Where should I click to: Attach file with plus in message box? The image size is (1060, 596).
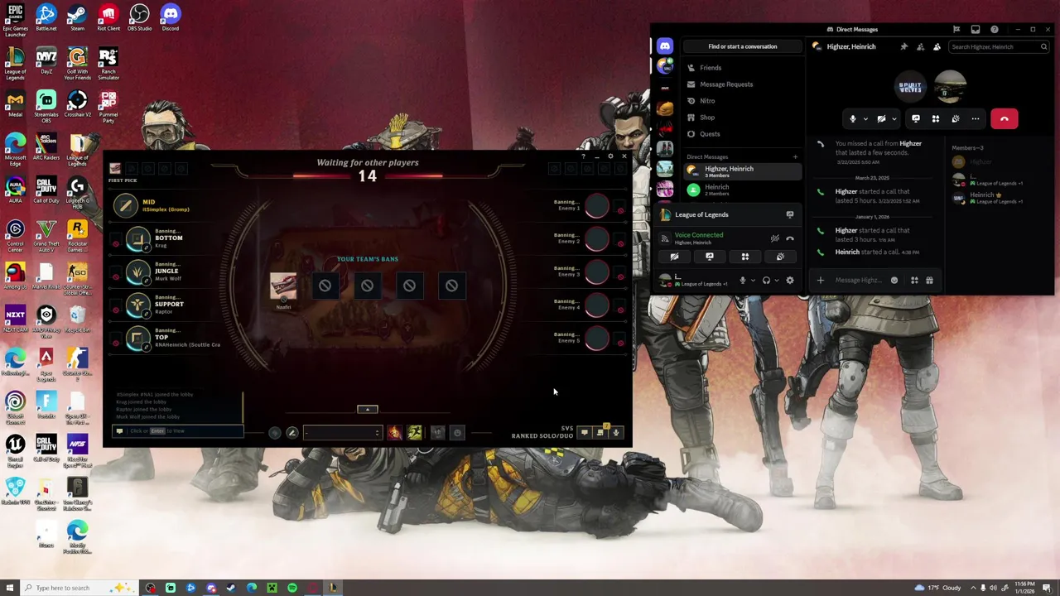pos(820,281)
